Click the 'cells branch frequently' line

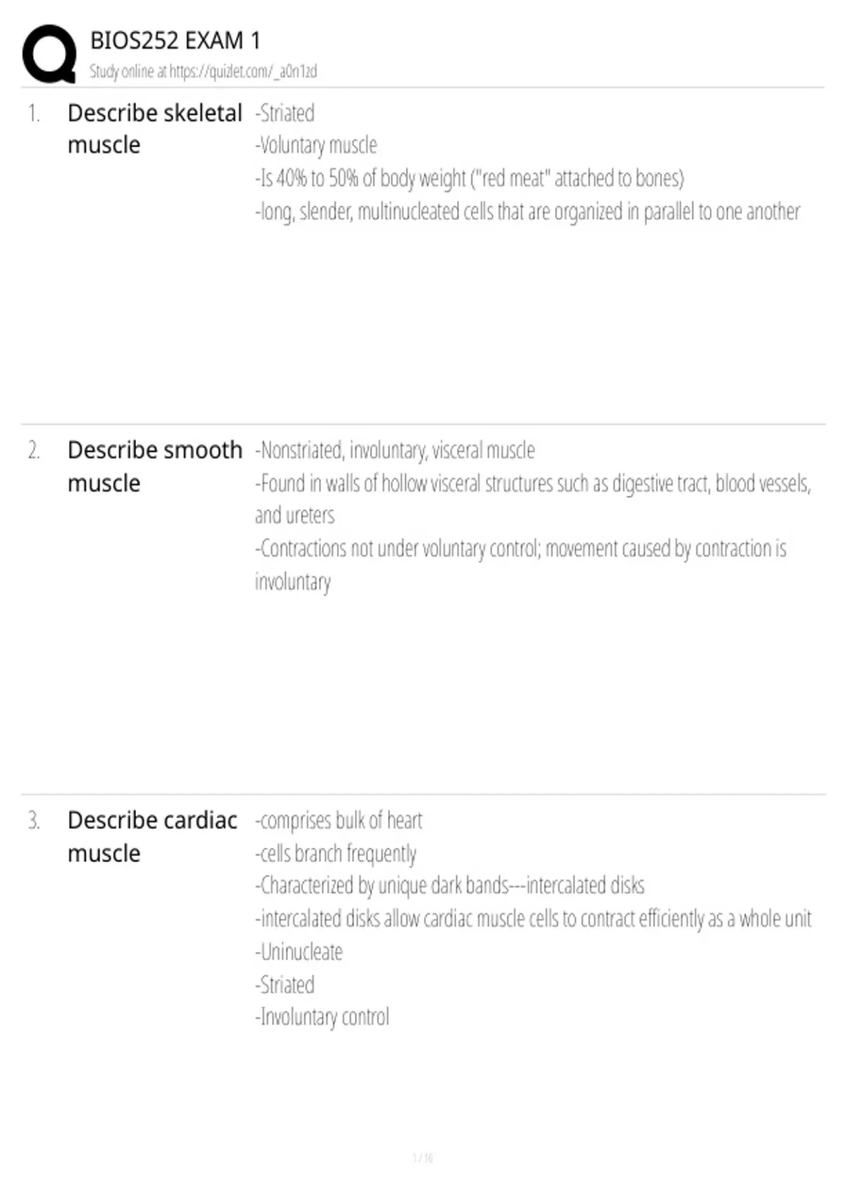[x=336, y=854]
